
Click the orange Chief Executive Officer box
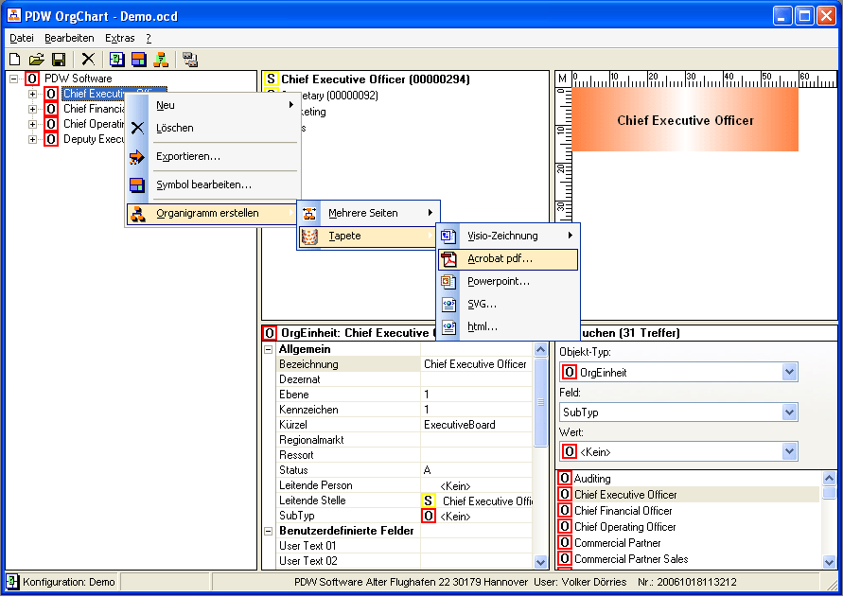685,120
